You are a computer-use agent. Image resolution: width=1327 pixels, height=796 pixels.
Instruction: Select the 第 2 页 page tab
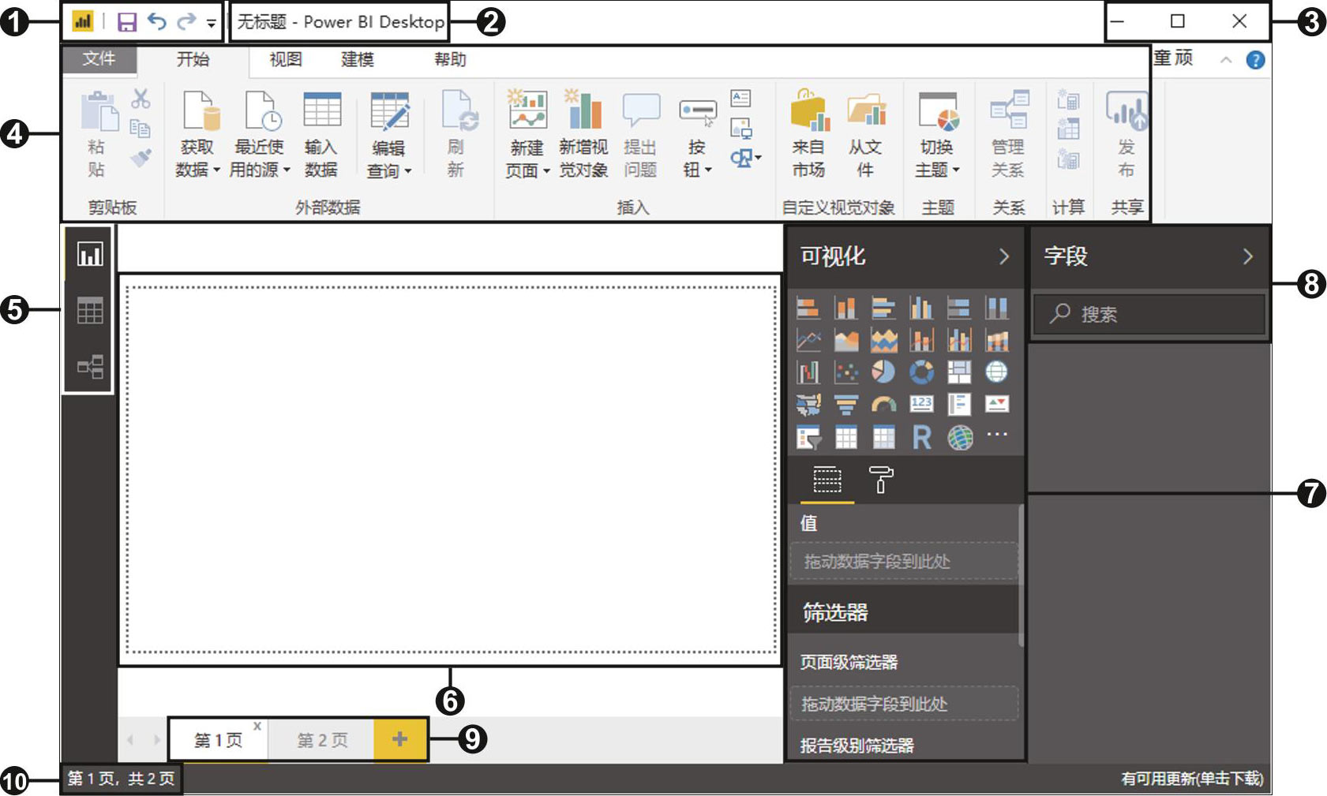point(322,740)
